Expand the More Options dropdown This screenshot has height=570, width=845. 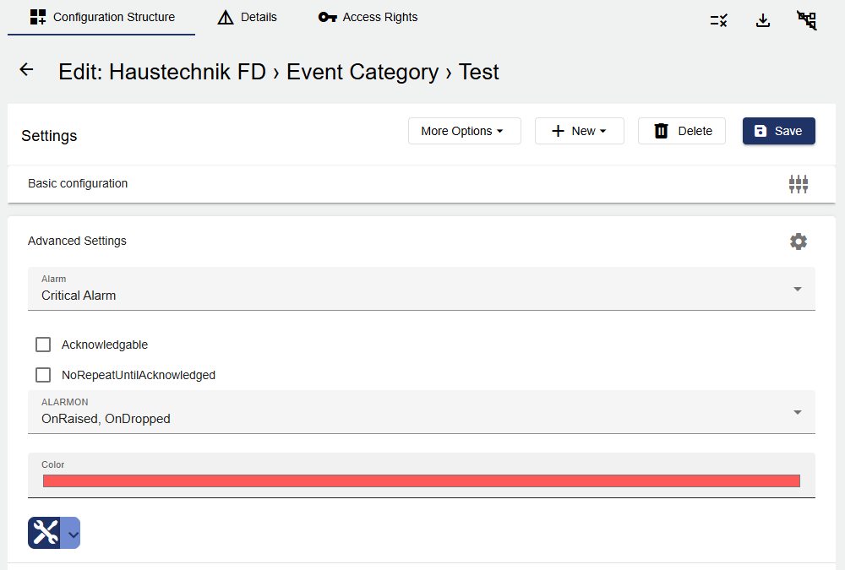(x=464, y=131)
